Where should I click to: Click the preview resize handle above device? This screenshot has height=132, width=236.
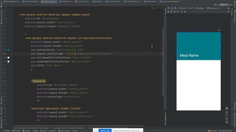point(219,30)
